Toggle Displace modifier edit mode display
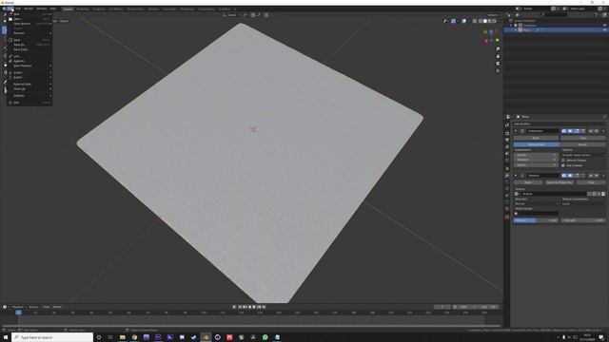The height and width of the screenshot is (342, 609). coord(577,175)
